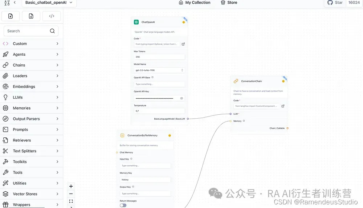Select the Text Splitters category label
This screenshot has height=208, width=363.
(x=25, y=151)
